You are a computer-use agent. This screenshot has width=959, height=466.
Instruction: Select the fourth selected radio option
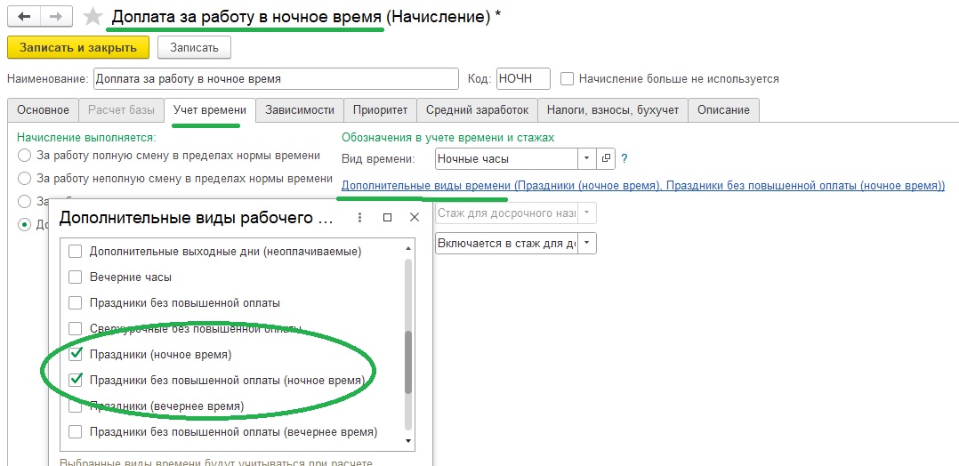pyautogui.click(x=25, y=224)
